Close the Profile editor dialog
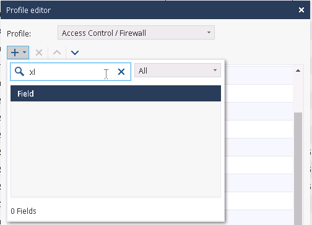The width and height of the screenshot is (312, 225). pos(301,10)
